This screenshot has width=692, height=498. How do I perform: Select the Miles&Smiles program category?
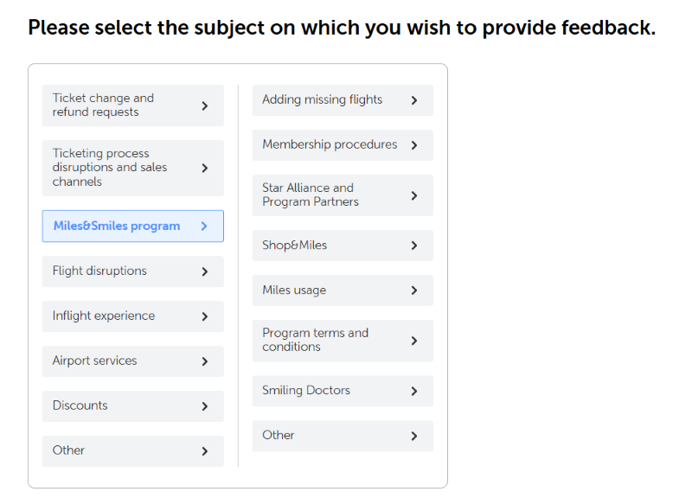coord(117,227)
